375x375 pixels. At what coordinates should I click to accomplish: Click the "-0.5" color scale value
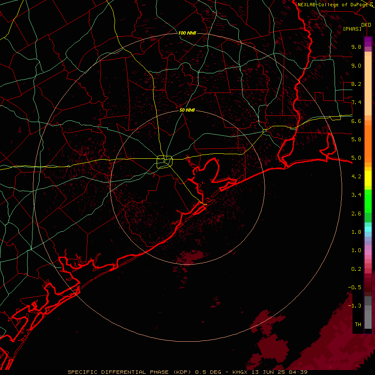(355, 287)
